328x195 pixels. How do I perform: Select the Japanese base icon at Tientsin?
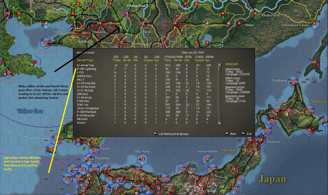[x=8, y=13]
